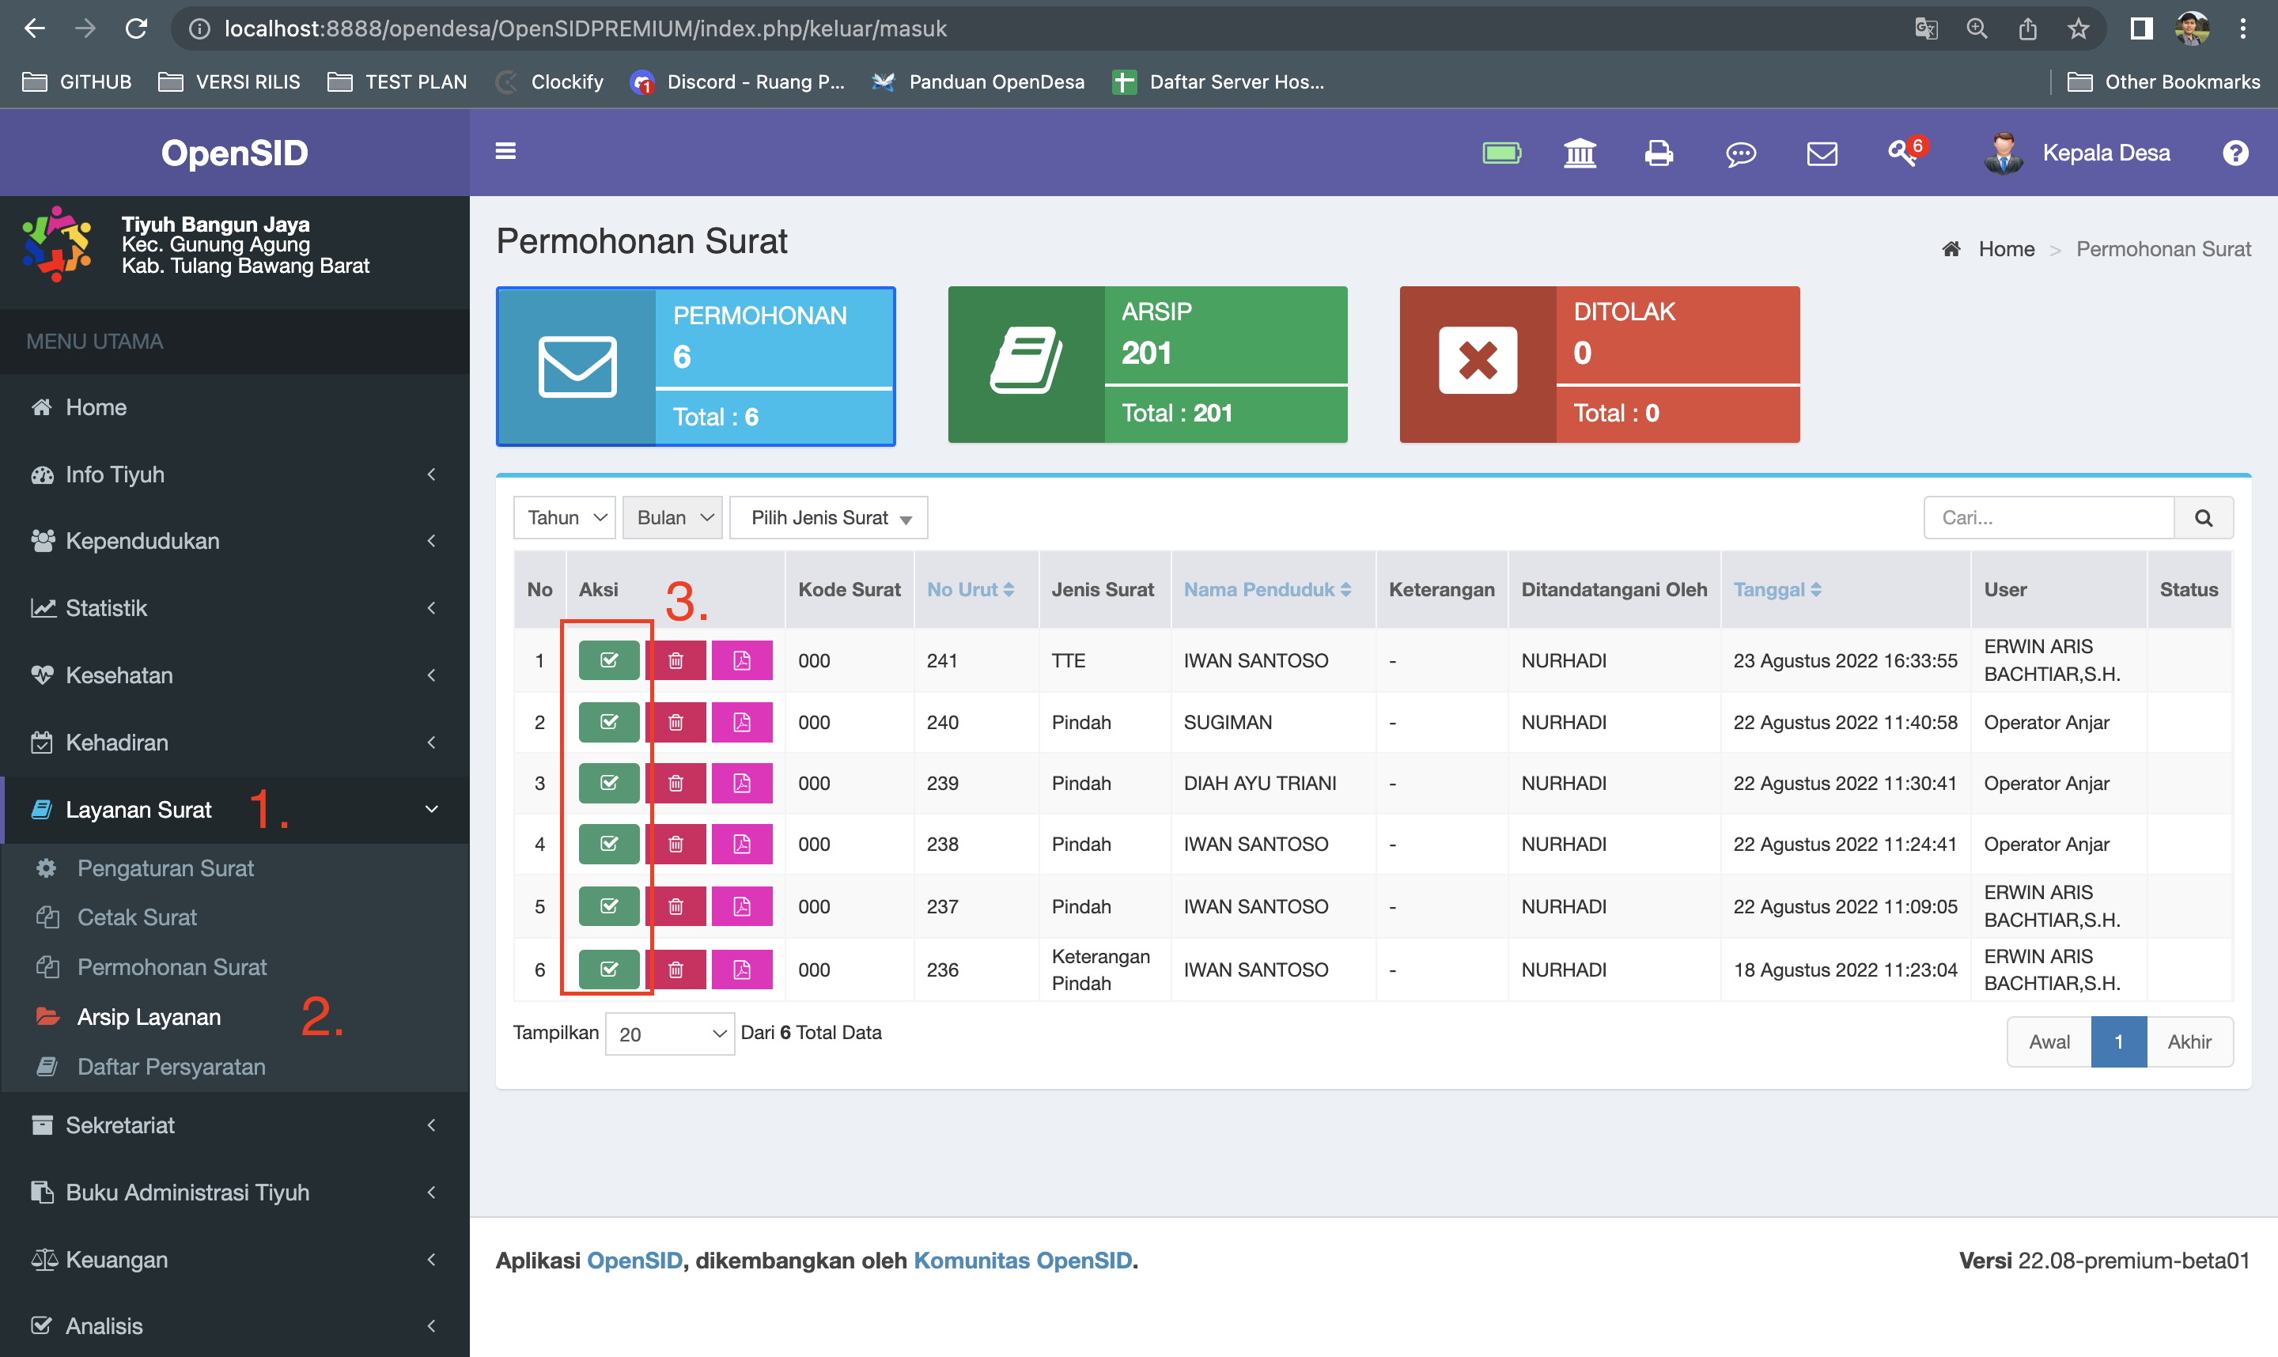Delete the letter row 240 SUGIMAN
Viewport: 2278px width, 1357px height.
pyautogui.click(x=675, y=723)
